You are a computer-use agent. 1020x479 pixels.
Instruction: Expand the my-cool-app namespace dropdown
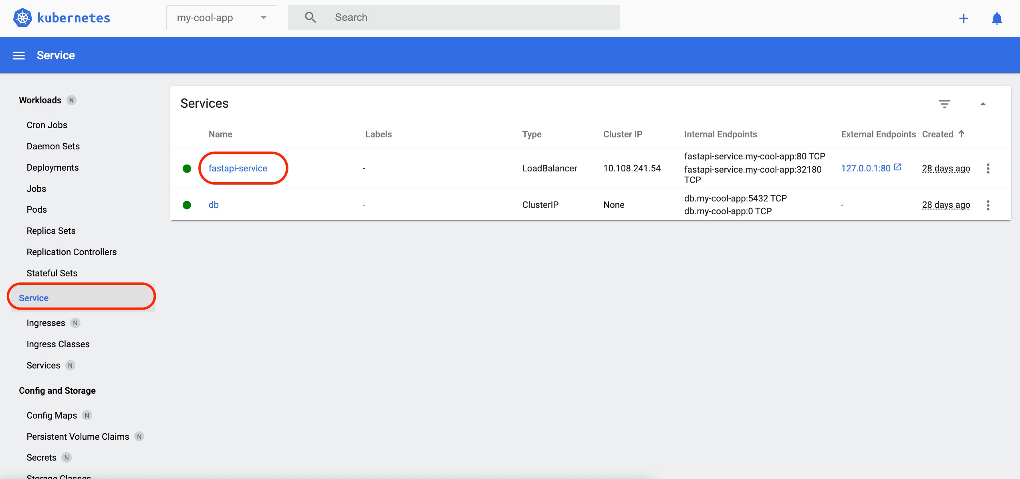(x=265, y=18)
